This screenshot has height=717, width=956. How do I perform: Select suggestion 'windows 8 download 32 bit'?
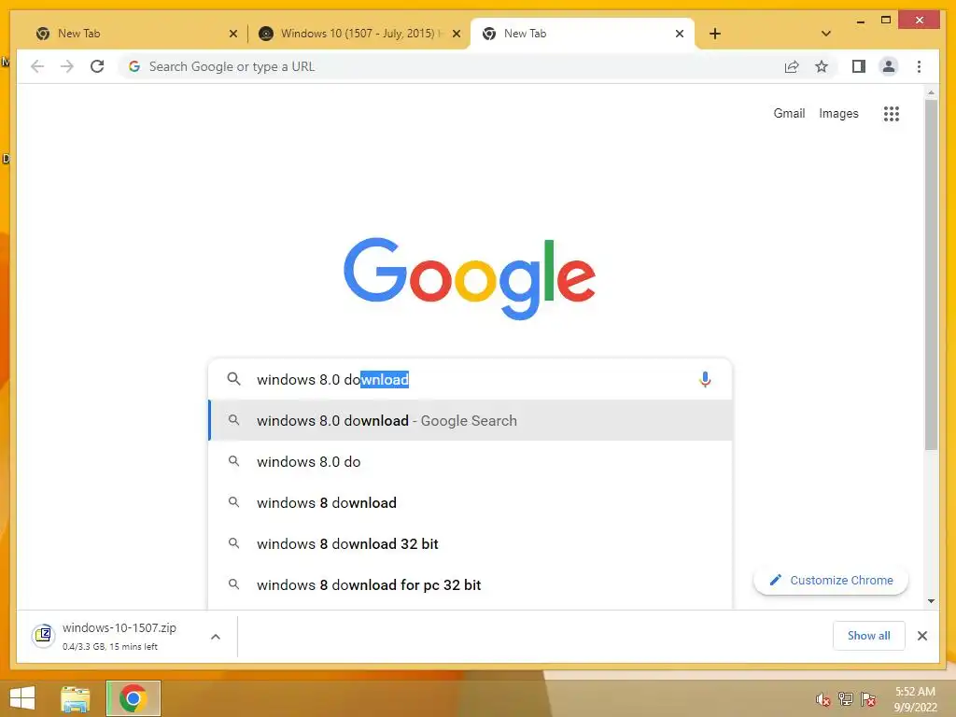471,544
